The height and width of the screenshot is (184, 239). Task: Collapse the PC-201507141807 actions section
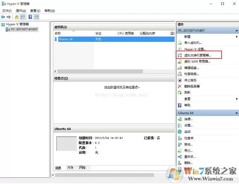click(236, 31)
